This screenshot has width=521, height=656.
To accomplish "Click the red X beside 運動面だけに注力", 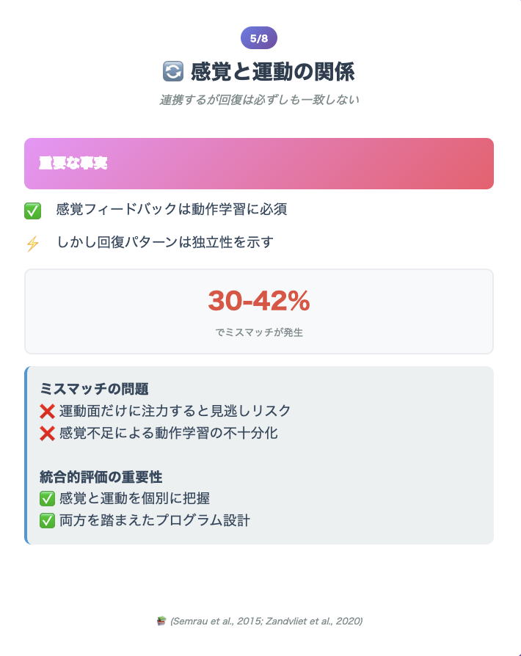I will (x=47, y=411).
